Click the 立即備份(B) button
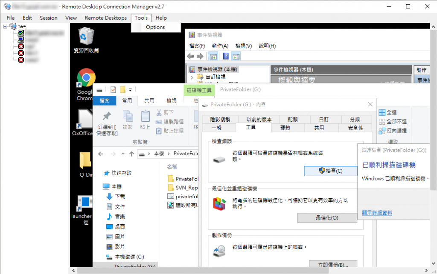Screen dimensions: 437x274 [333, 264]
